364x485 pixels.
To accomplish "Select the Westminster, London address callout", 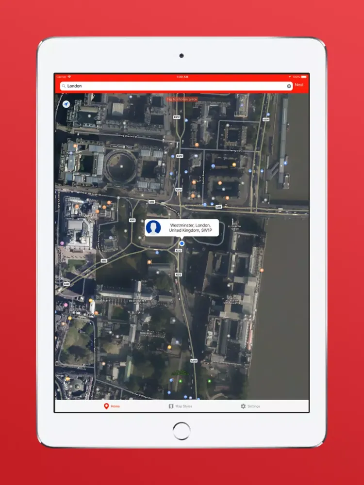I will [182, 228].
